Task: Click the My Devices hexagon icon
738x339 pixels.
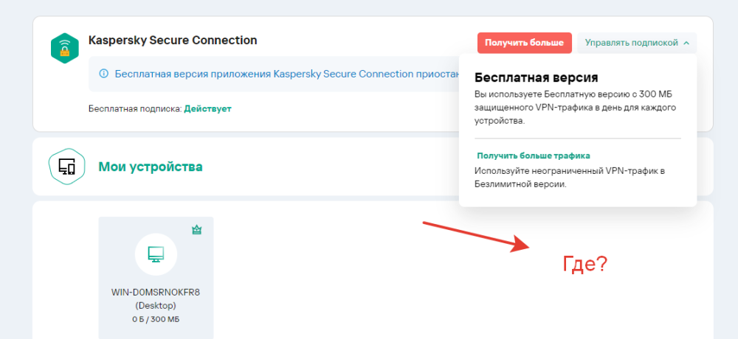Action: click(x=66, y=167)
